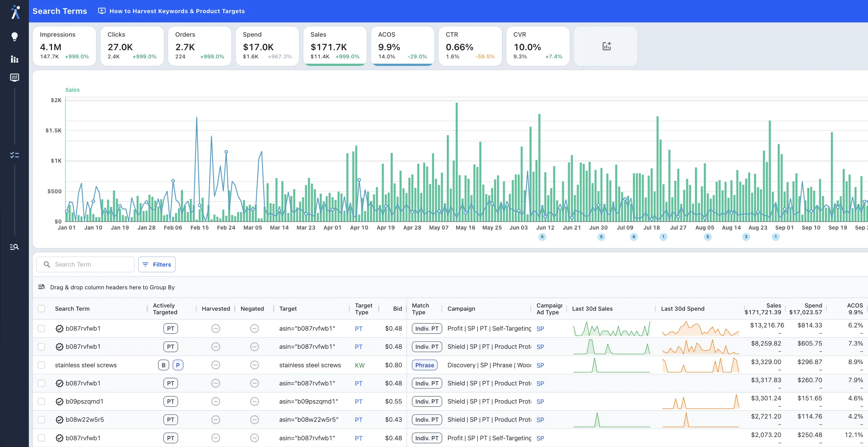Screen dimensions: 868x447
Task: Click the Negated icon for b09pszqmd1
Action: 254,401
